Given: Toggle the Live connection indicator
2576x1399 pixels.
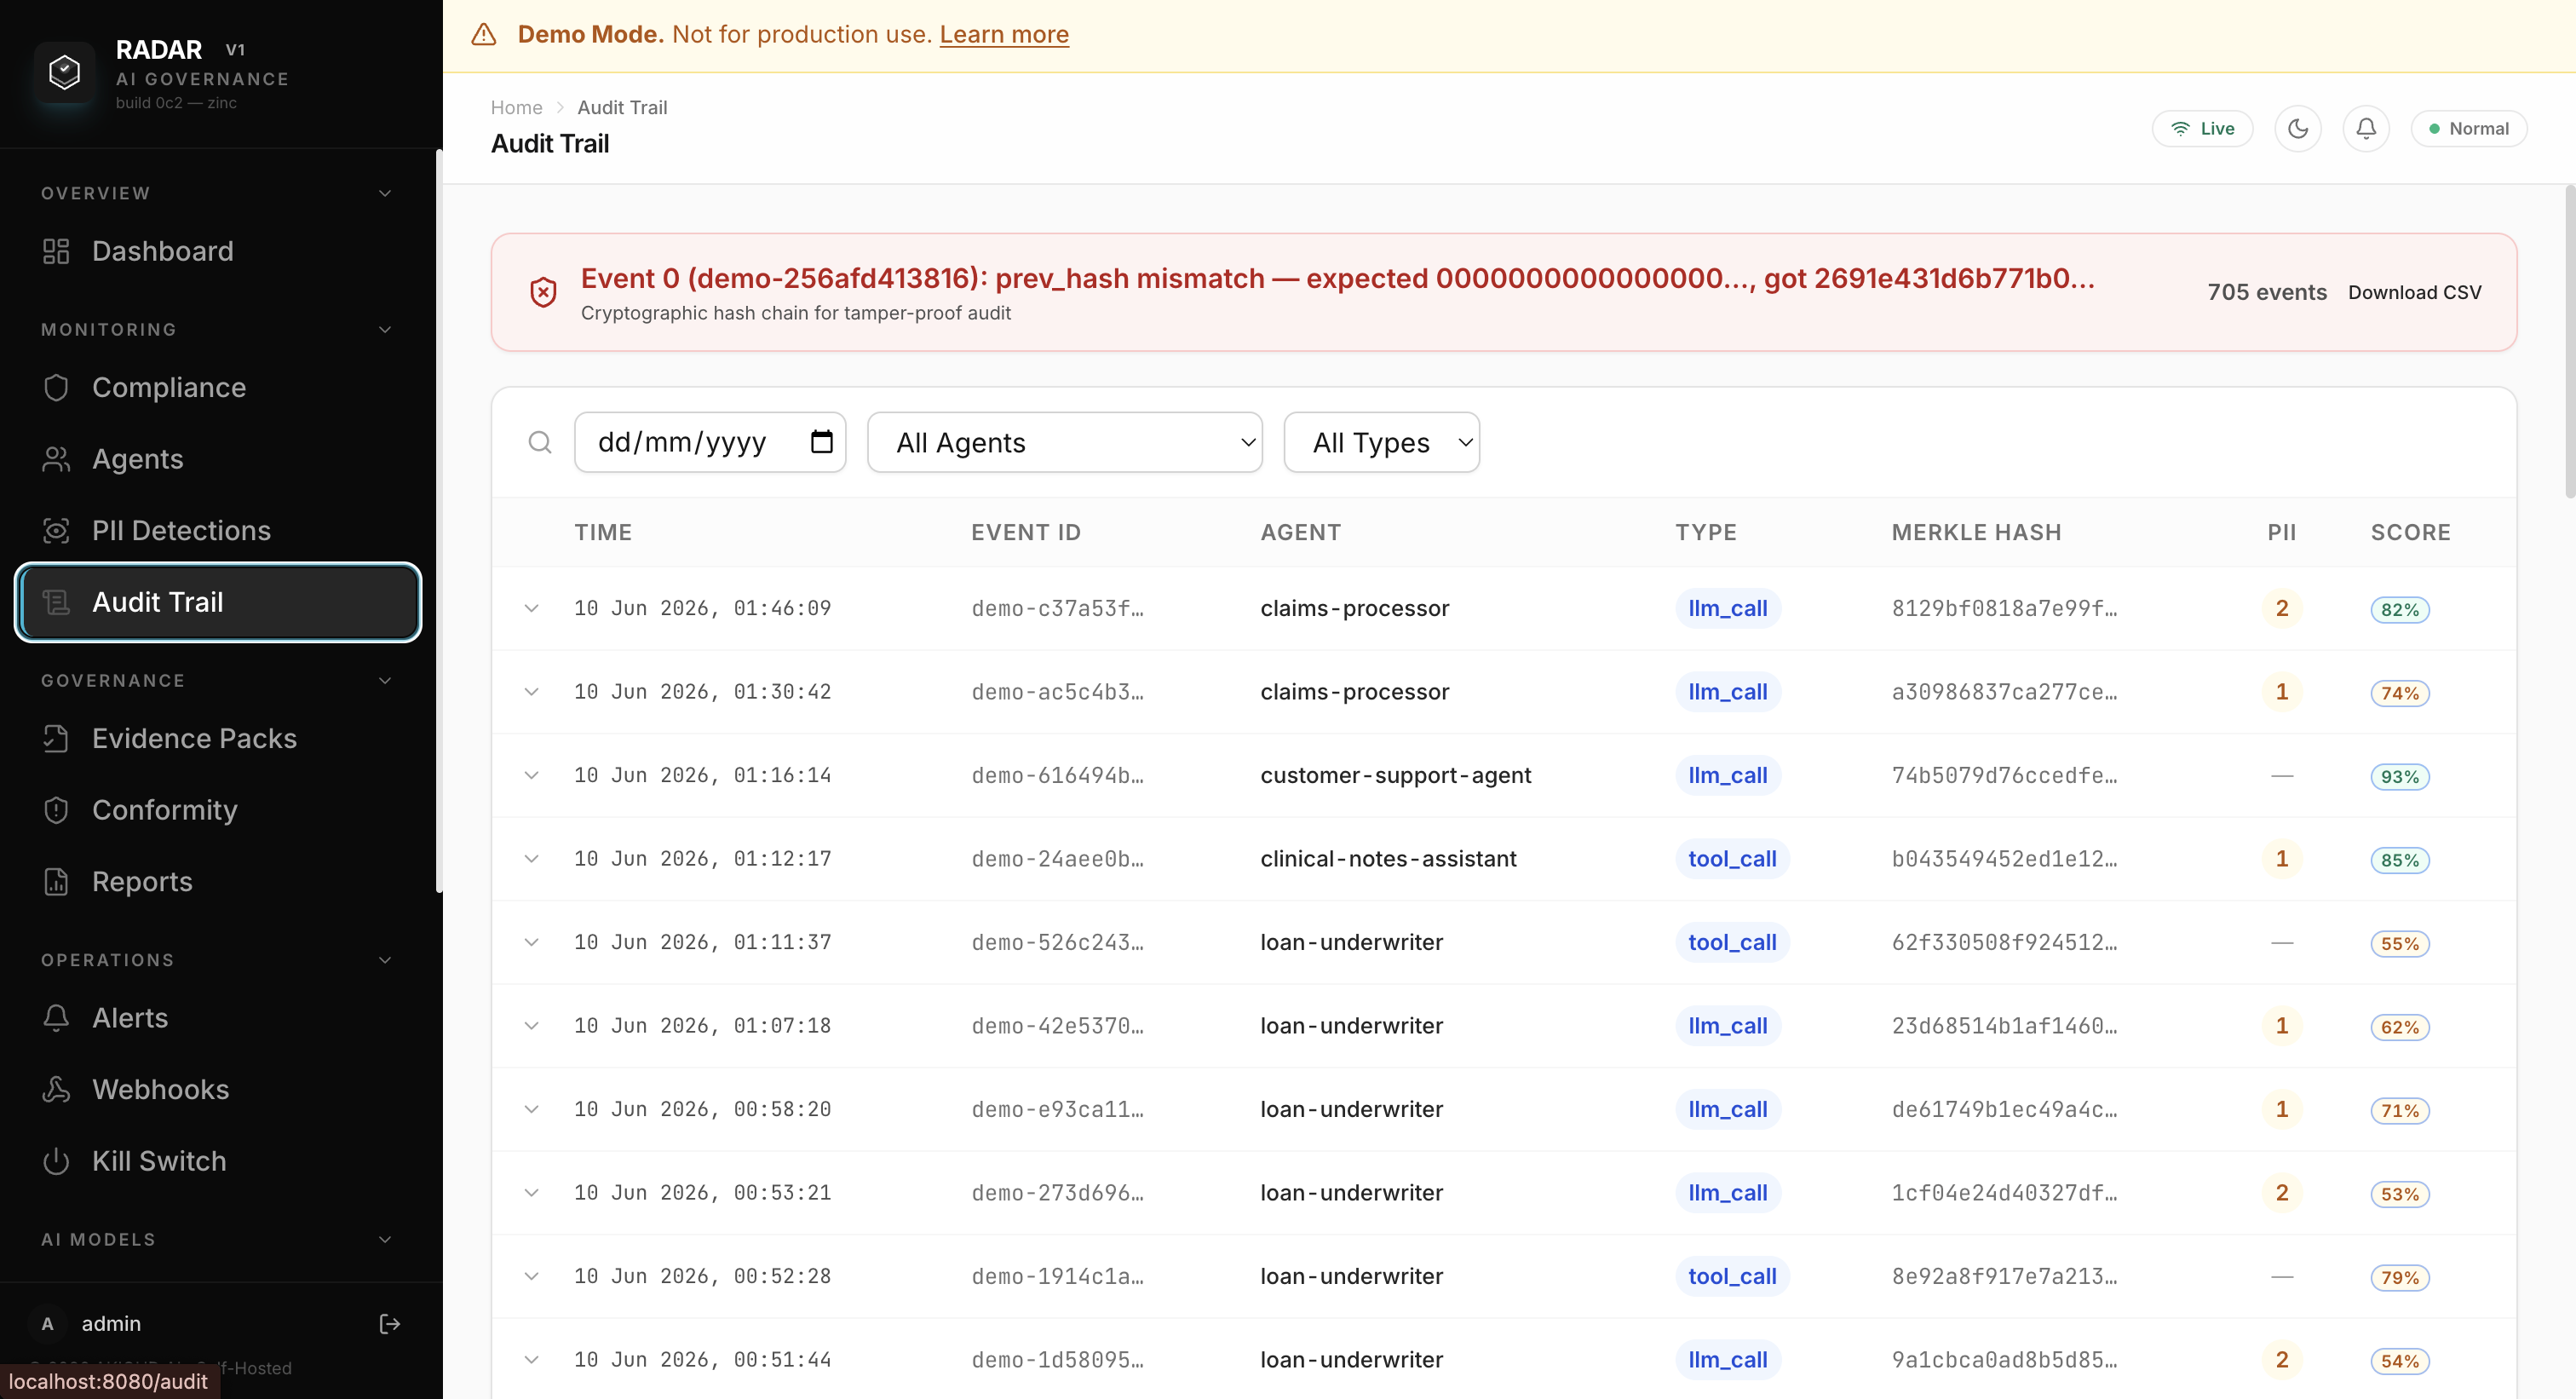Looking at the screenshot, I should pos(2202,129).
